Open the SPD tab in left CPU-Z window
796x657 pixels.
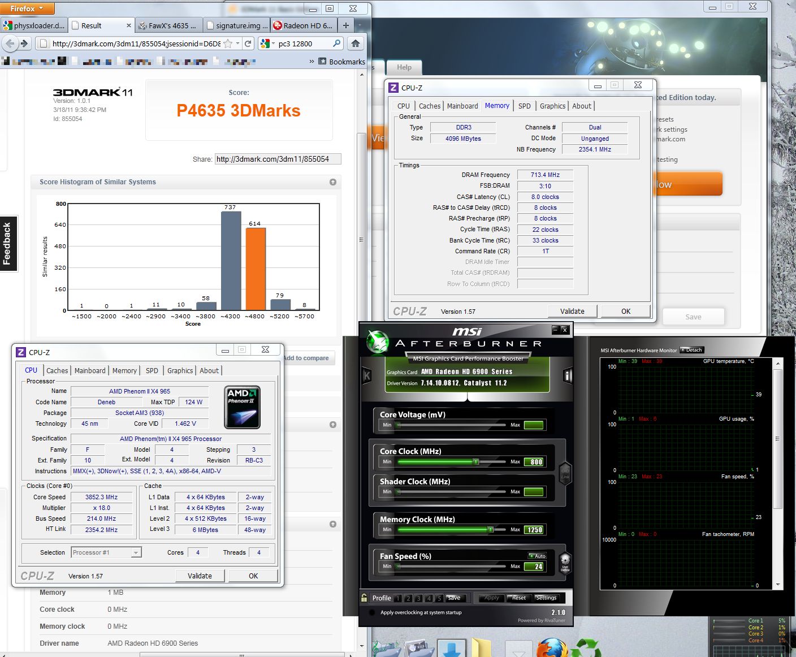152,371
